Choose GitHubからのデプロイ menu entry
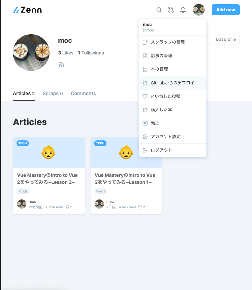This screenshot has height=290, width=252. pyautogui.click(x=173, y=83)
